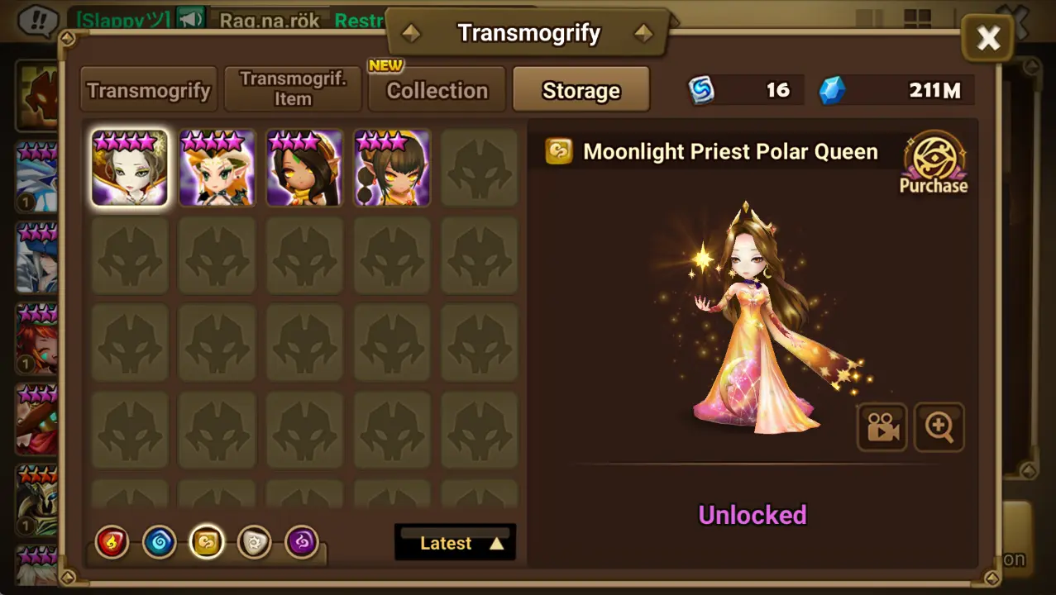
Task: Toggle the wind element filter
Action: pyautogui.click(x=207, y=543)
